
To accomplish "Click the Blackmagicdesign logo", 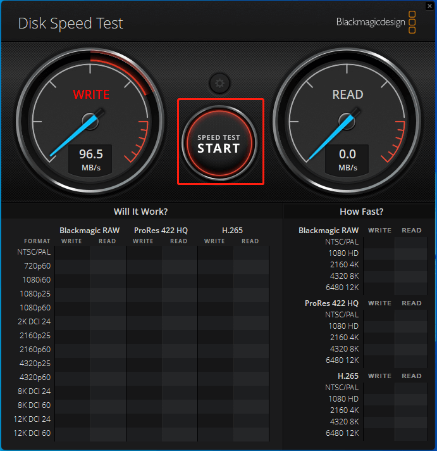I will tap(376, 22).
